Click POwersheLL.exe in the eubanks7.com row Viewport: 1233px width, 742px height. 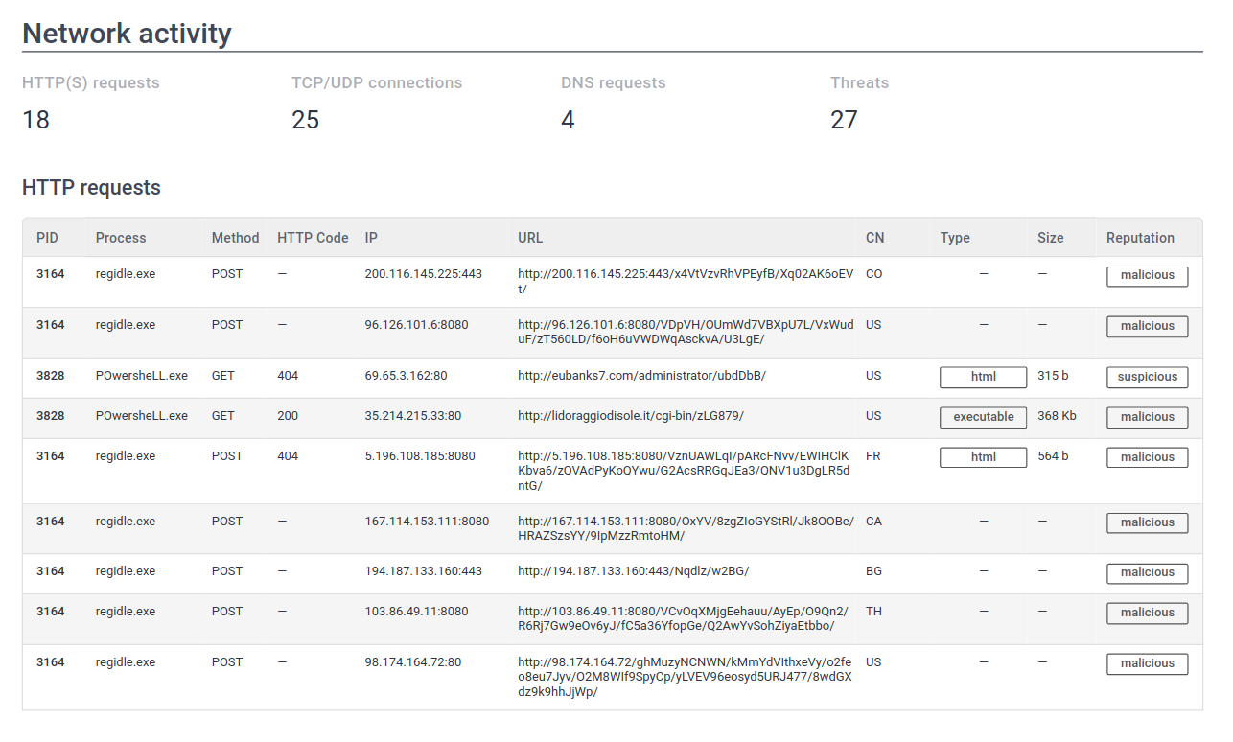142,376
